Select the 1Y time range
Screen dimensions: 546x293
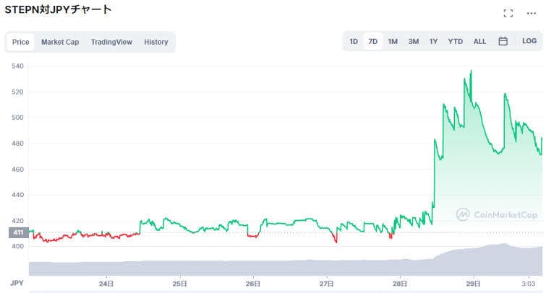[433, 41]
